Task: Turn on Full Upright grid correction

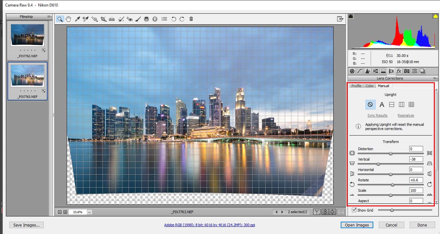Action: 411,105
